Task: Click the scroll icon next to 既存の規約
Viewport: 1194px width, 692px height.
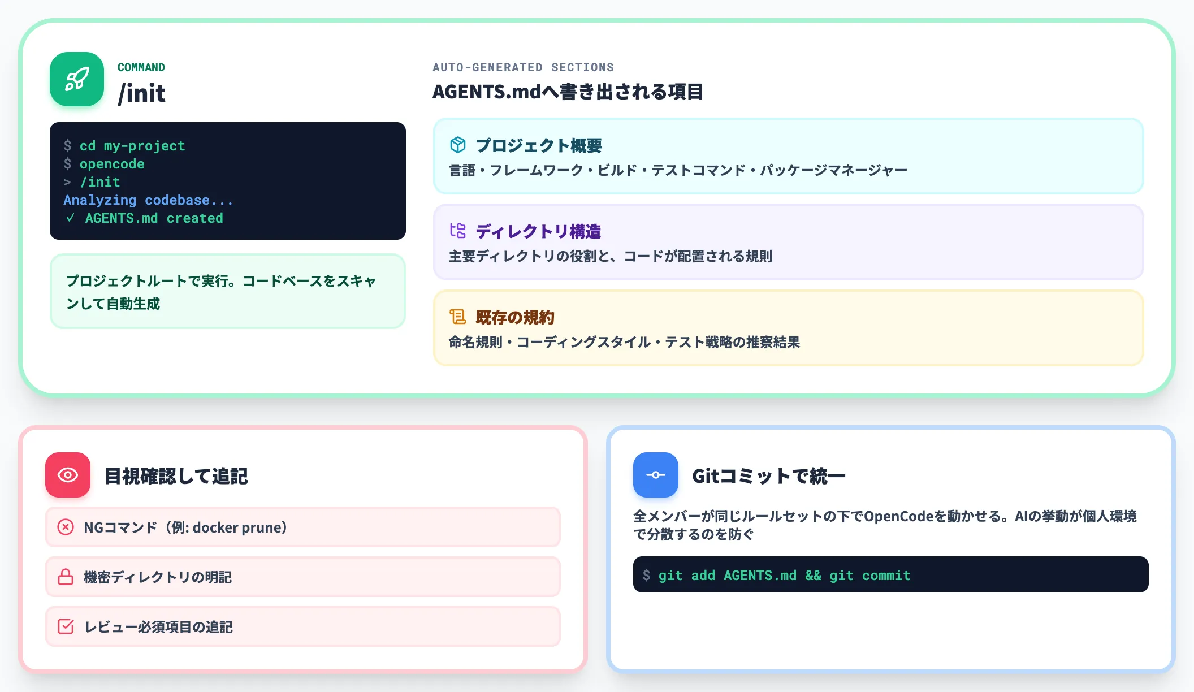Action: [457, 317]
